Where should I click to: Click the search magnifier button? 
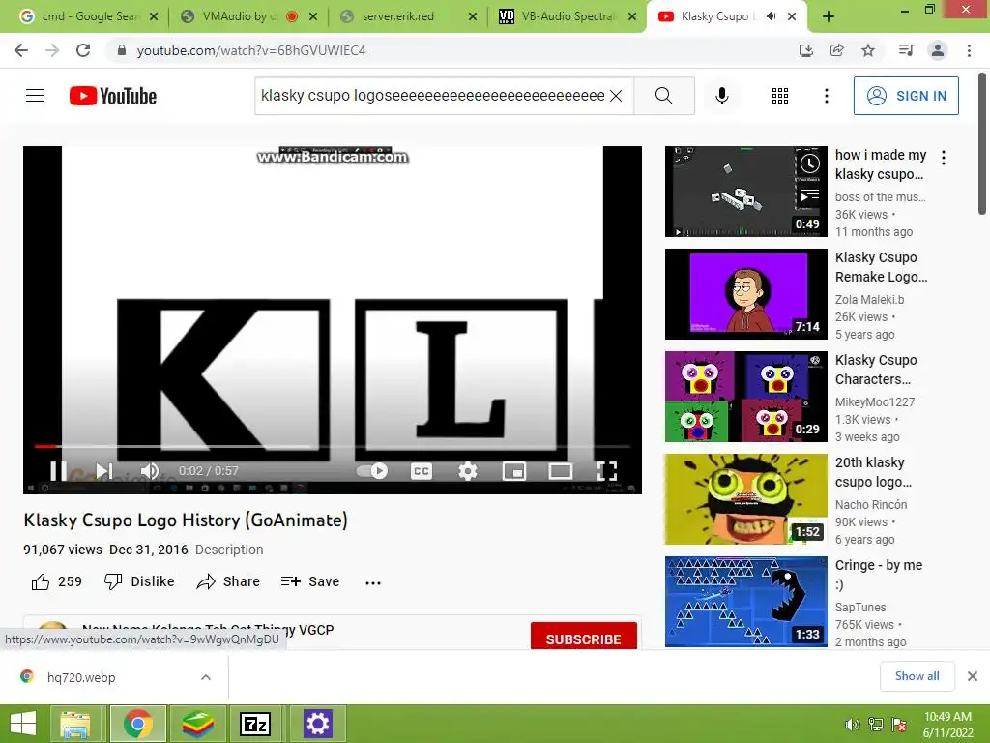pos(663,96)
